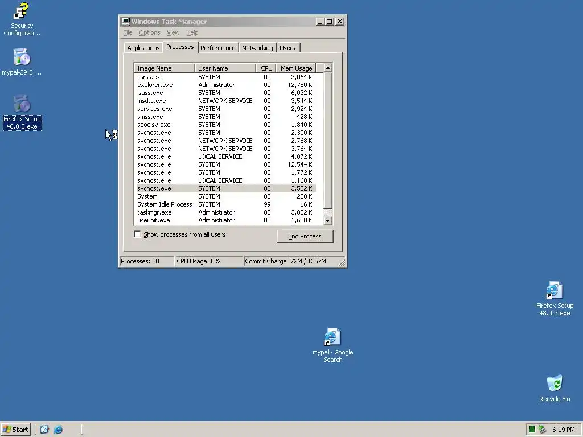Sort by CPU column header
The width and height of the screenshot is (583, 437).
point(266,68)
